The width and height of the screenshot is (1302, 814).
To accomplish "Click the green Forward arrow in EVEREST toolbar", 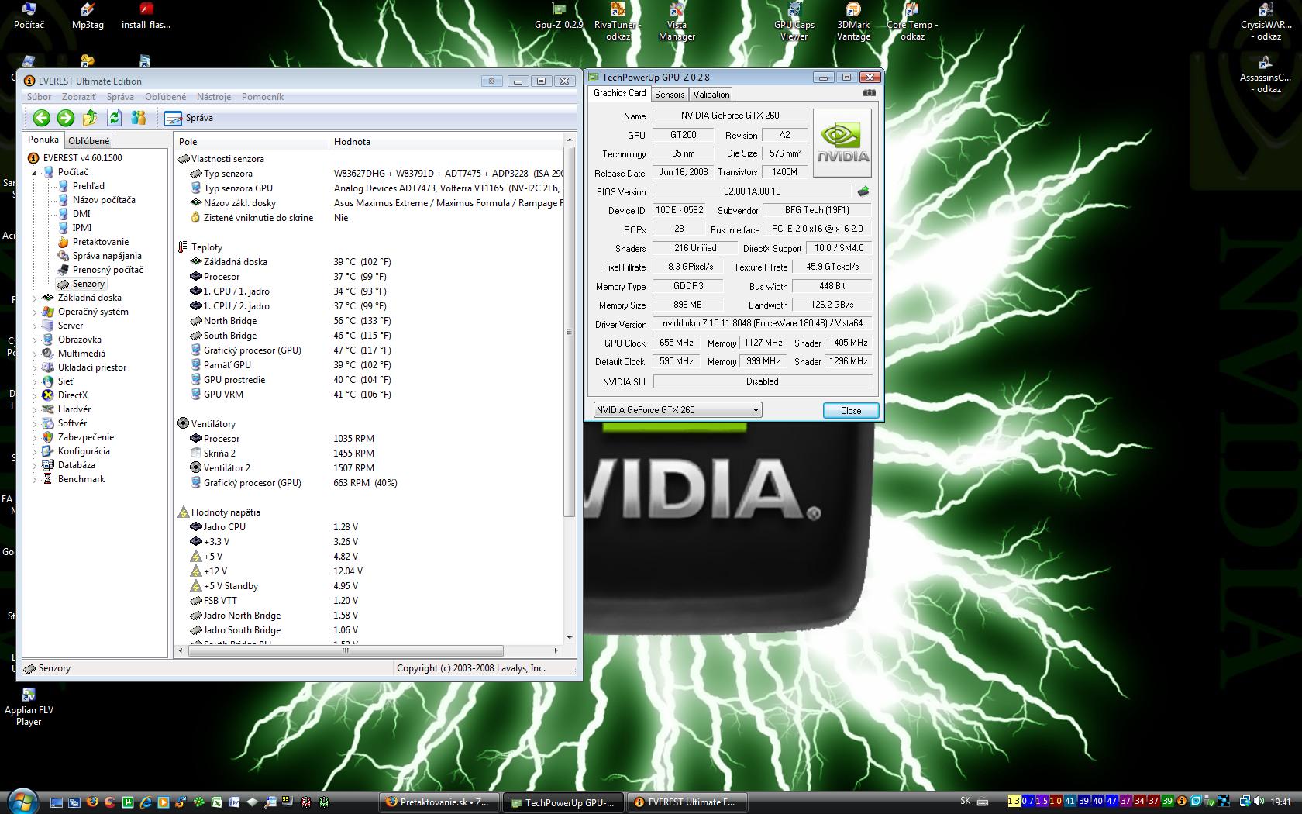I will click(x=66, y=118).
